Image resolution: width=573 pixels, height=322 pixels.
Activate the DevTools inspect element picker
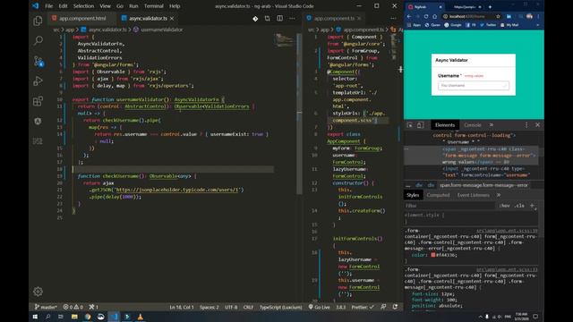point(410,125)
